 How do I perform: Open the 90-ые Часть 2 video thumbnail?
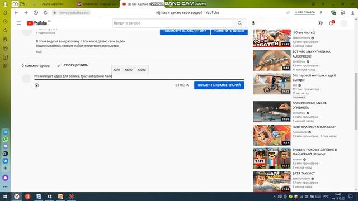pos(271,38)
